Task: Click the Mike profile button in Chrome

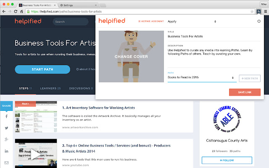Action: coord(264,4)
